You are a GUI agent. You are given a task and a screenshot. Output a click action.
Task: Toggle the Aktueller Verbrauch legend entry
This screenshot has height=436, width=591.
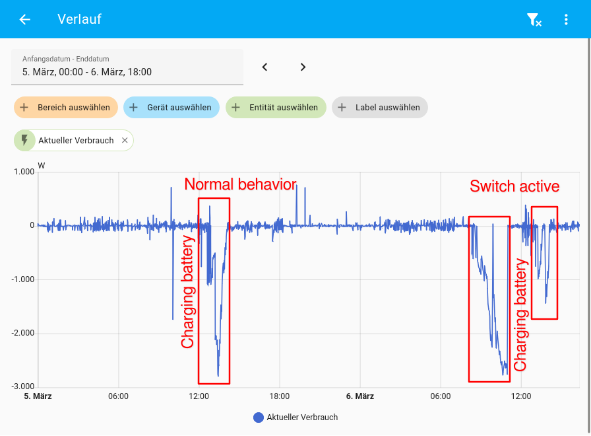coord(295,417)
